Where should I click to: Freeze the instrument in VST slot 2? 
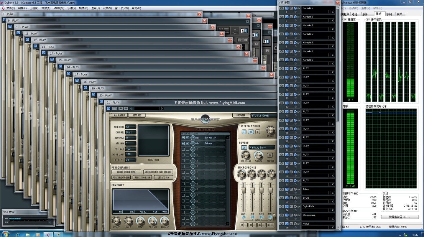(x=282, y=17)
